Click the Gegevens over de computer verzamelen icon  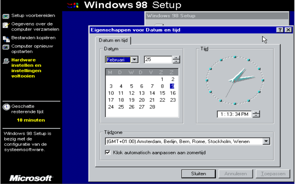[x=6, y=25]
